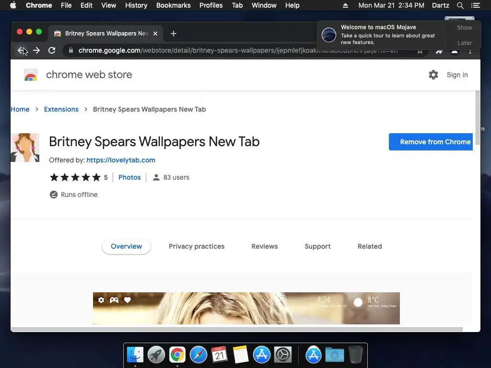Open the File menu
The image size is (491, 368).
66,5
